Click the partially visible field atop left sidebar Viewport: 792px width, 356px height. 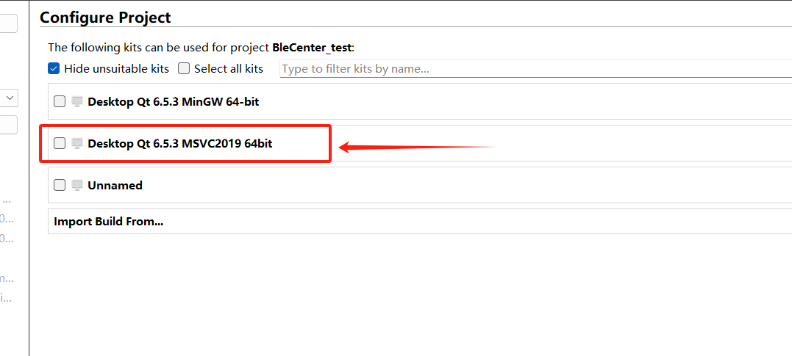pos(9,23)
